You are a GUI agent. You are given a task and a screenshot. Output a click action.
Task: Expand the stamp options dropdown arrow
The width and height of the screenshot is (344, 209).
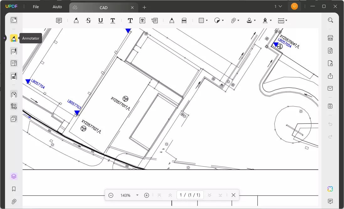[255, 21]
